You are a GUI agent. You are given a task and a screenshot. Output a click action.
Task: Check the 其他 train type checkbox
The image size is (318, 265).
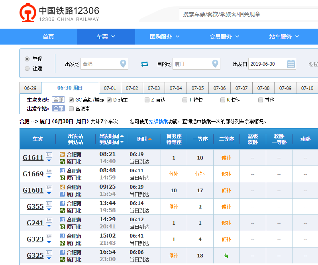261,100
